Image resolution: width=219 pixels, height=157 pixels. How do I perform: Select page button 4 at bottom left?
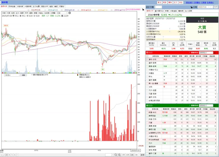pyautogui.click(x=9, y=155)
